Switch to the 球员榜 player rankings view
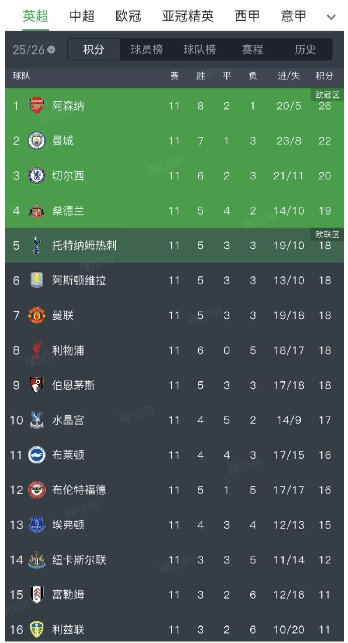This screenshot has width=348, height=643. pos(147,49)
